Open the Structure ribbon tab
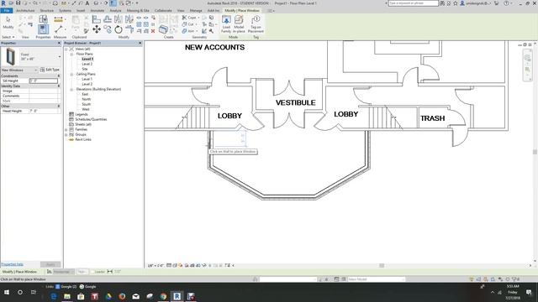538x302 pixels. [47, 11]
